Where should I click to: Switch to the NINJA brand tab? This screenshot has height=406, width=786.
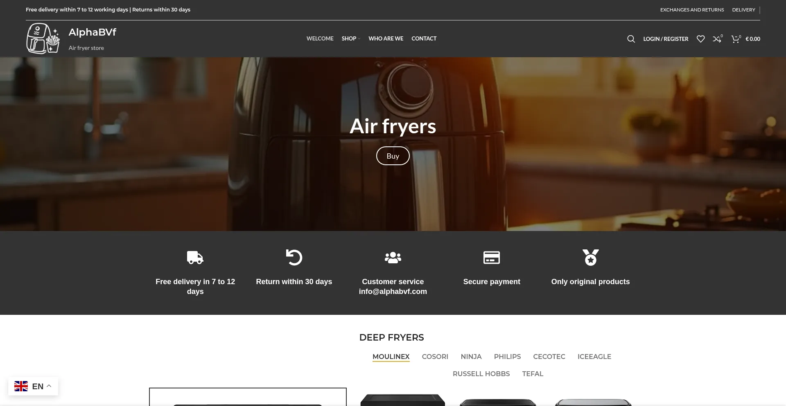click(471, 357)
